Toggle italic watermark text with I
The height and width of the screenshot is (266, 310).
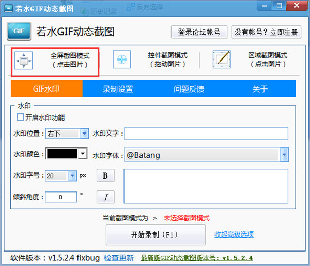pyautogui.click(x=105, y=197)
